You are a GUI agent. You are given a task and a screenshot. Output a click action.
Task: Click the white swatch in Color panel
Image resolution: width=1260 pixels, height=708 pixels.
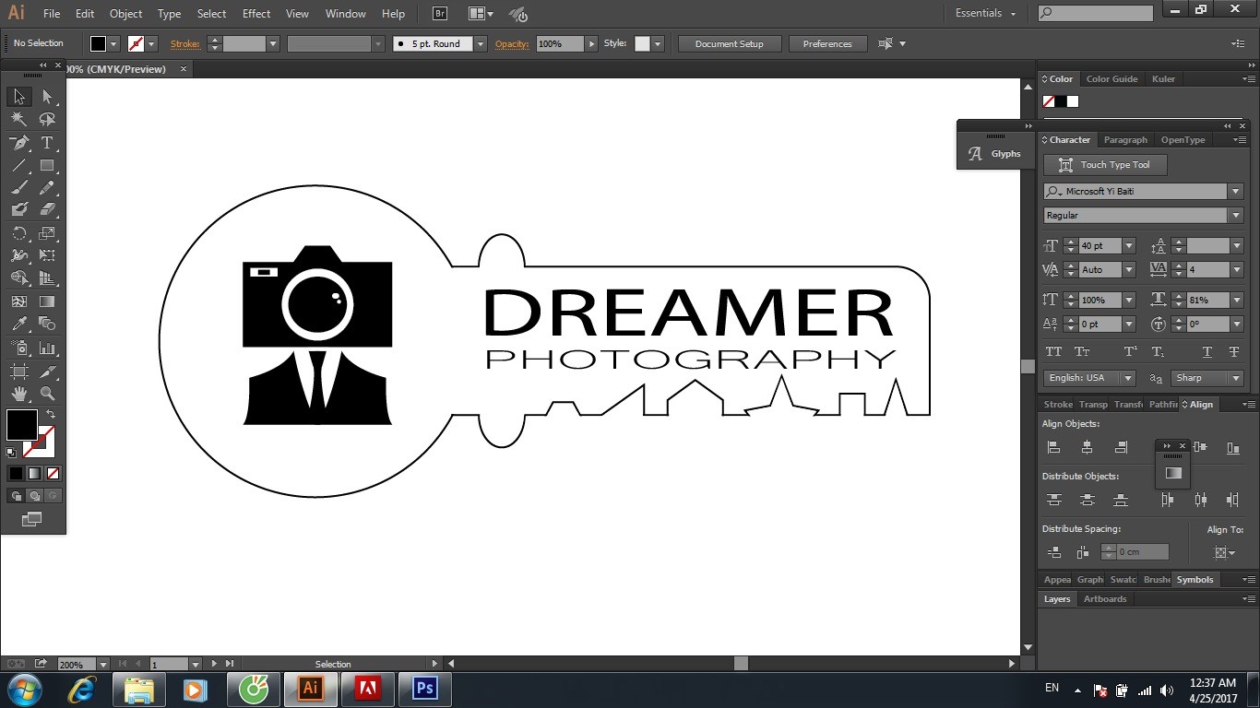tap(1073, 101)
